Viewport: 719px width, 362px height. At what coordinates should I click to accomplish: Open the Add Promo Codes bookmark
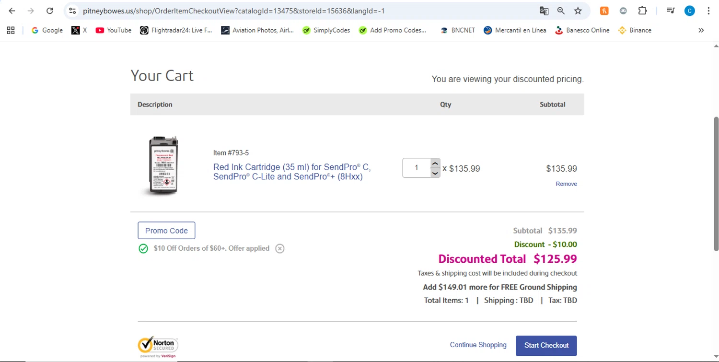pyautogui.click(x=393, y=30)
